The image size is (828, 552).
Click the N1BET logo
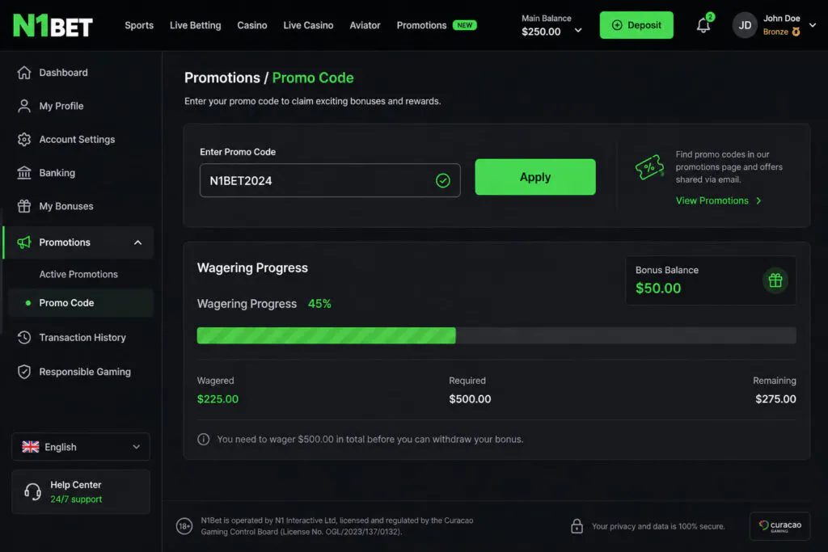click(53, 25)
